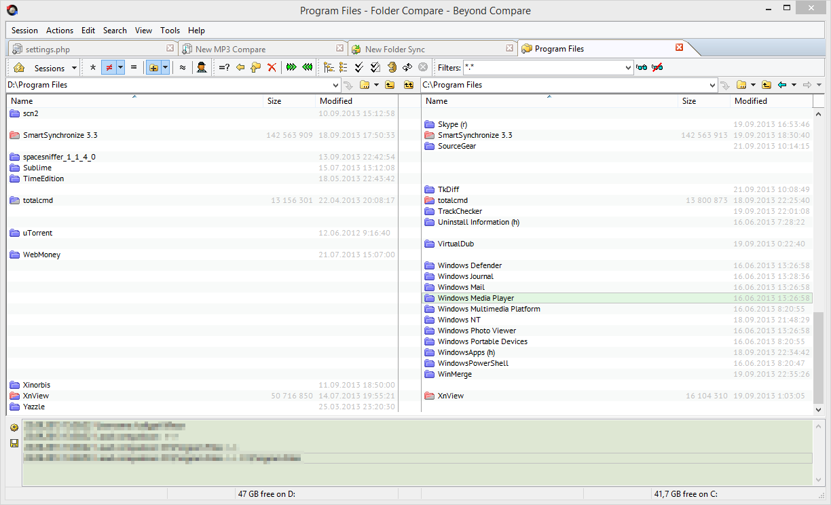Image resolution: width=831 pixels, height=505 pixels.
Task: Open the Actions menu
Action: click(60, 31)
